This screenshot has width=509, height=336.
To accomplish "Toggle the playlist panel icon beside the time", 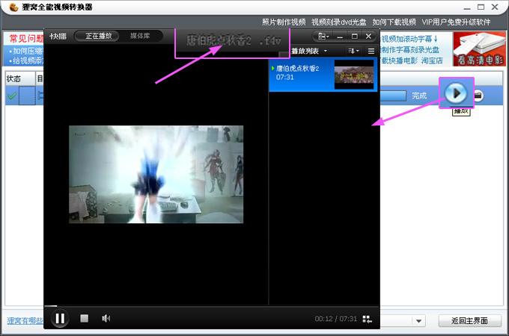I will pyautogui.click(x=367, y=319).
